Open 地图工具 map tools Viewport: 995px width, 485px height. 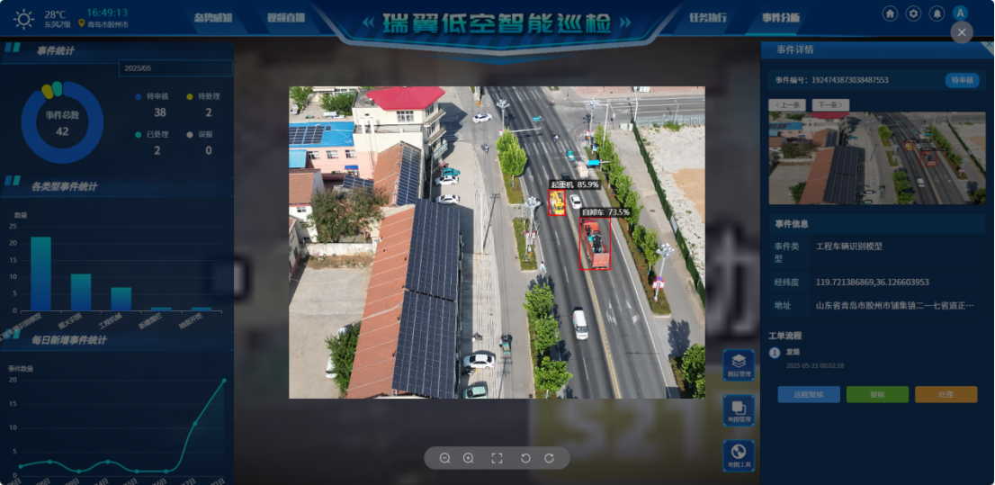point(739,456)
